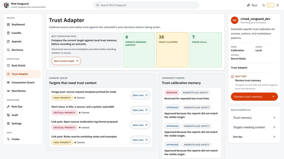Toggle the light/dark theme switch
The image size is (284, 159).
tap(271, 5)
